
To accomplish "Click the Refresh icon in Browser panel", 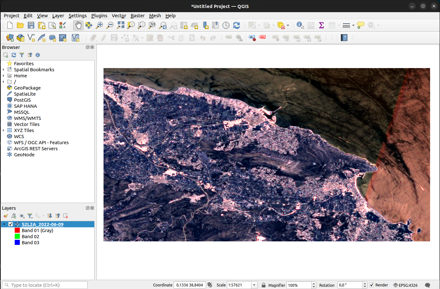I will coord(14,55).
